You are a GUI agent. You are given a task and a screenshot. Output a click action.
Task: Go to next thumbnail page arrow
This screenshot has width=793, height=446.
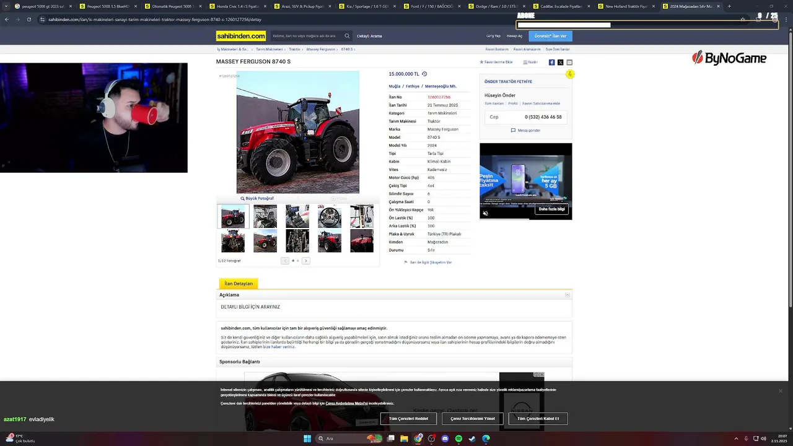click(305, 261)
